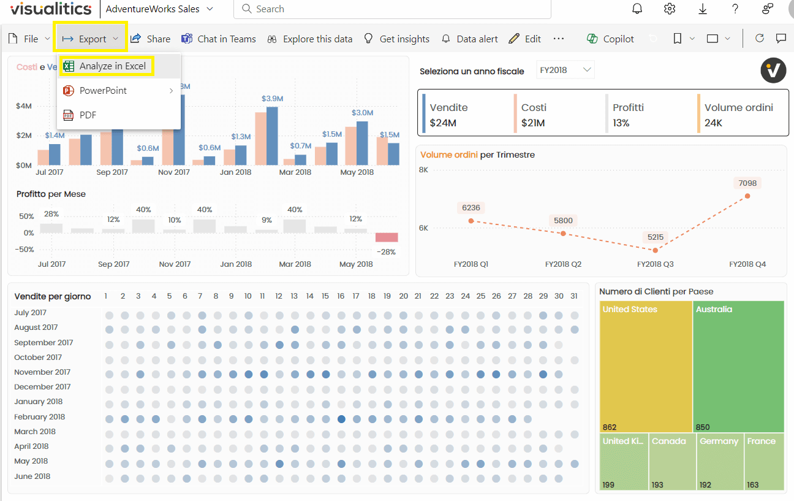Click the visualitics brand logo
Screen dimensions: 794x501
pos(50,9)
